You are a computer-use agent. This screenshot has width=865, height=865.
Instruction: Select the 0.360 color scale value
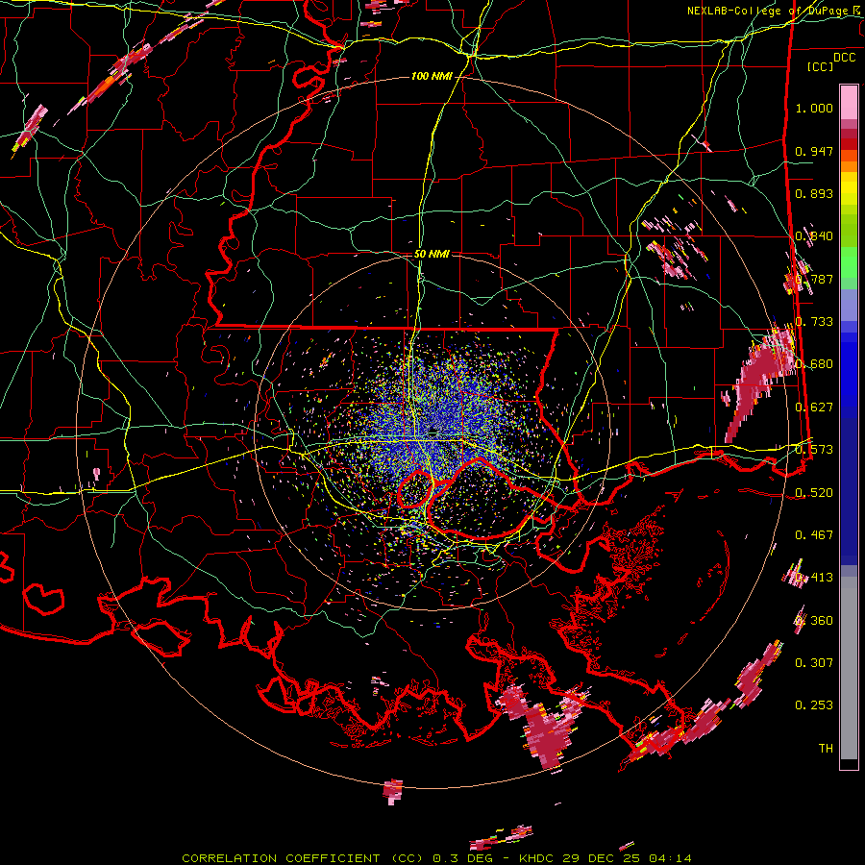pyautogui.click(x=814, y=620)
